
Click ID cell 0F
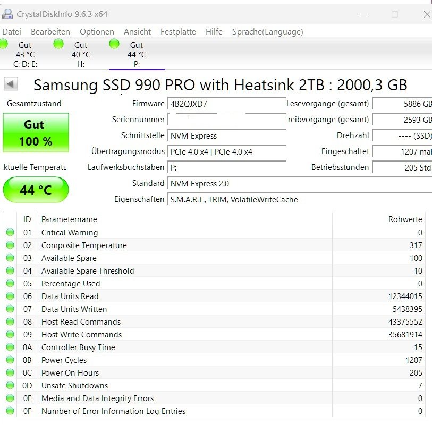point(27,411)
